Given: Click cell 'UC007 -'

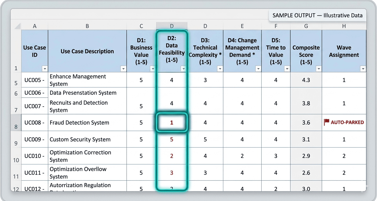Looking at the screenshot, I should tap(35, 106).
